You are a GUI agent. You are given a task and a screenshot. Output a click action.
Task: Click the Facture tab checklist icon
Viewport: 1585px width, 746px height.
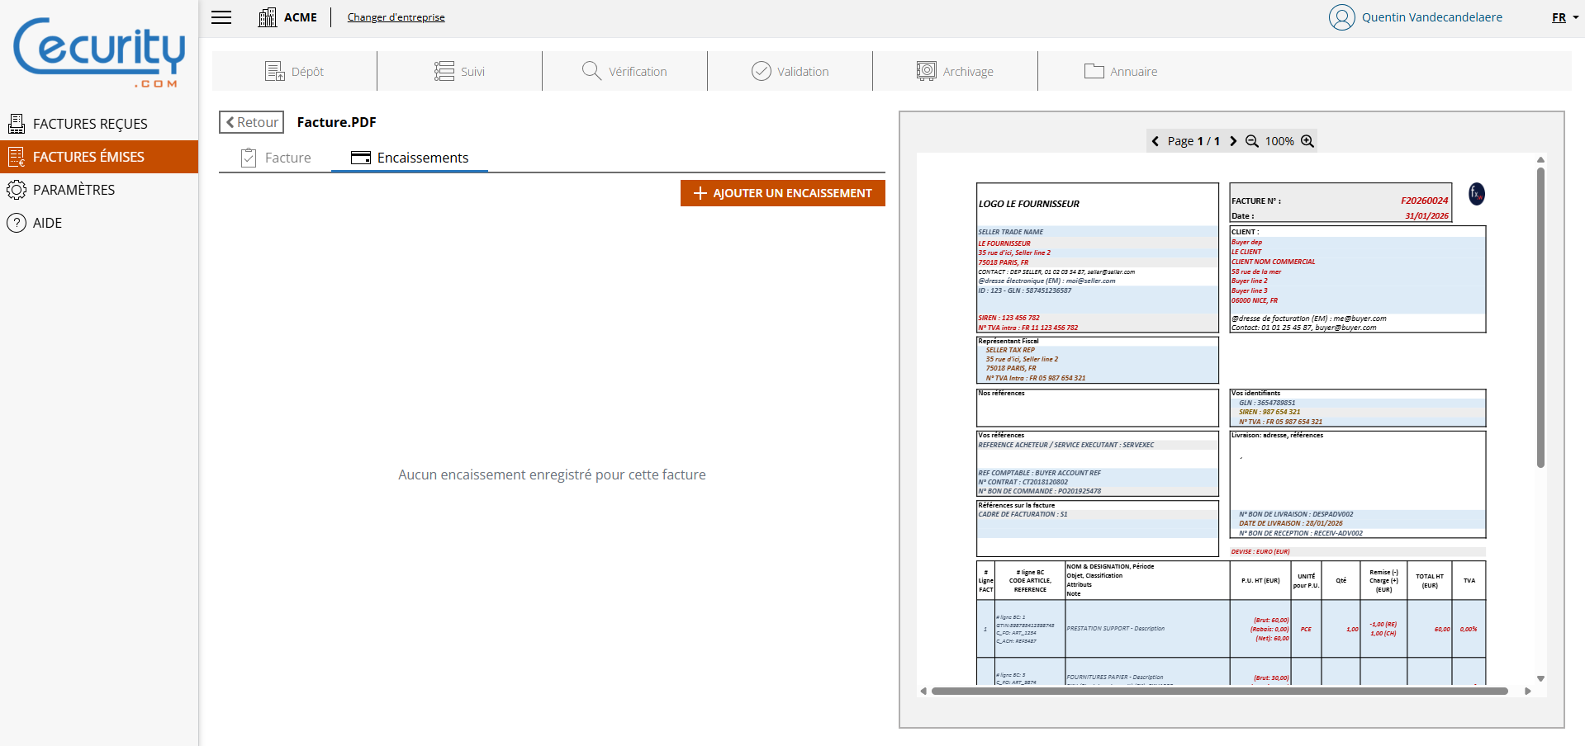point(249,158)
